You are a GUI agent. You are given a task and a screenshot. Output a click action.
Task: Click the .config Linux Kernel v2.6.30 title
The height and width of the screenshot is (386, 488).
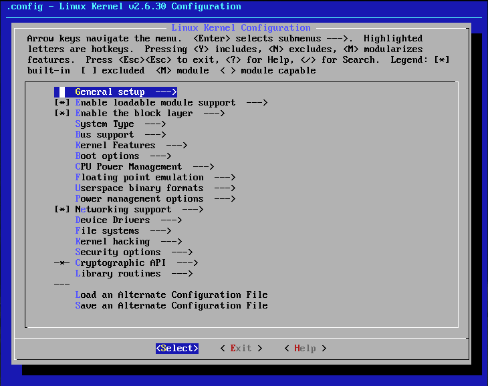coord(124,7)
